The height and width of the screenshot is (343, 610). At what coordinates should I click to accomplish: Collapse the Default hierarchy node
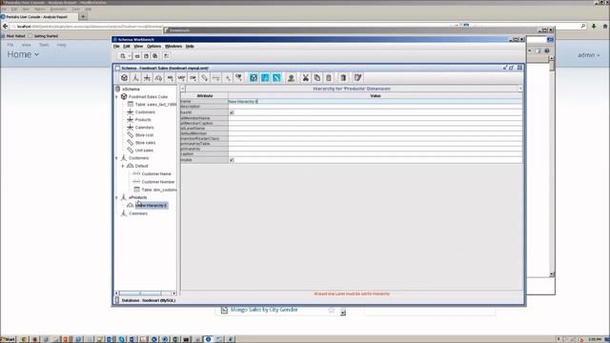point(123,166)
